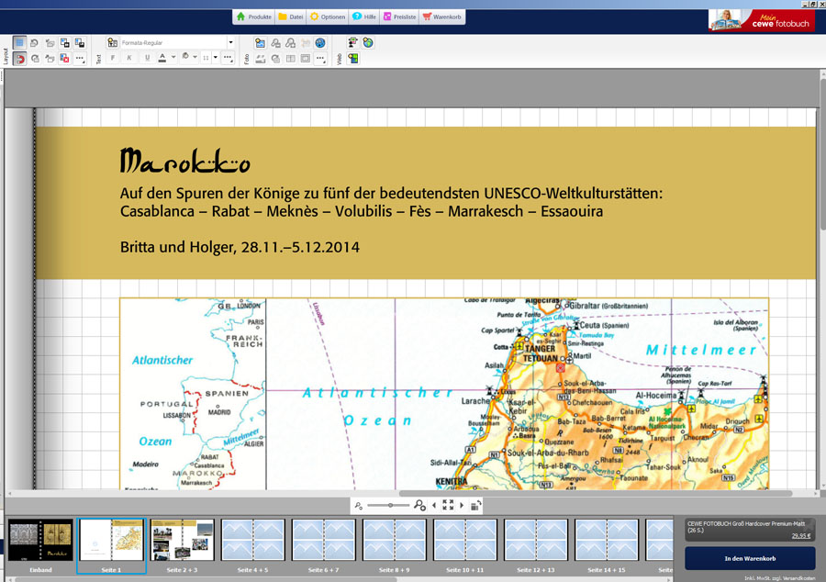Click the add photo icon in Foto group
Viewport: 826px width, 582px height.
tap(260, 43)
